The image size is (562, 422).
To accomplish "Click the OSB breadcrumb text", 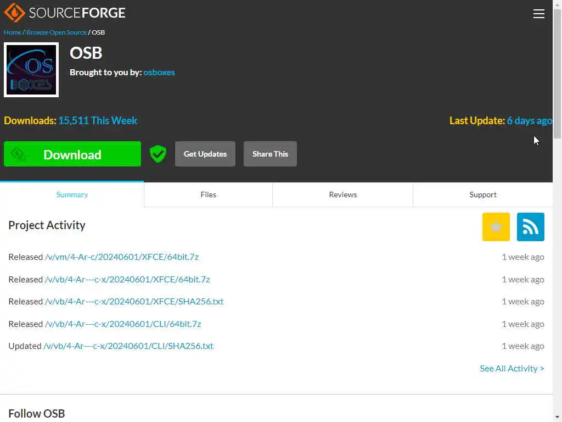I will click(x=98, y=32).
